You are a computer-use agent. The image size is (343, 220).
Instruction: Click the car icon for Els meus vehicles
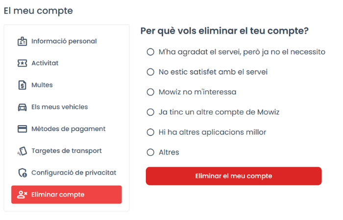coord(22,107)
